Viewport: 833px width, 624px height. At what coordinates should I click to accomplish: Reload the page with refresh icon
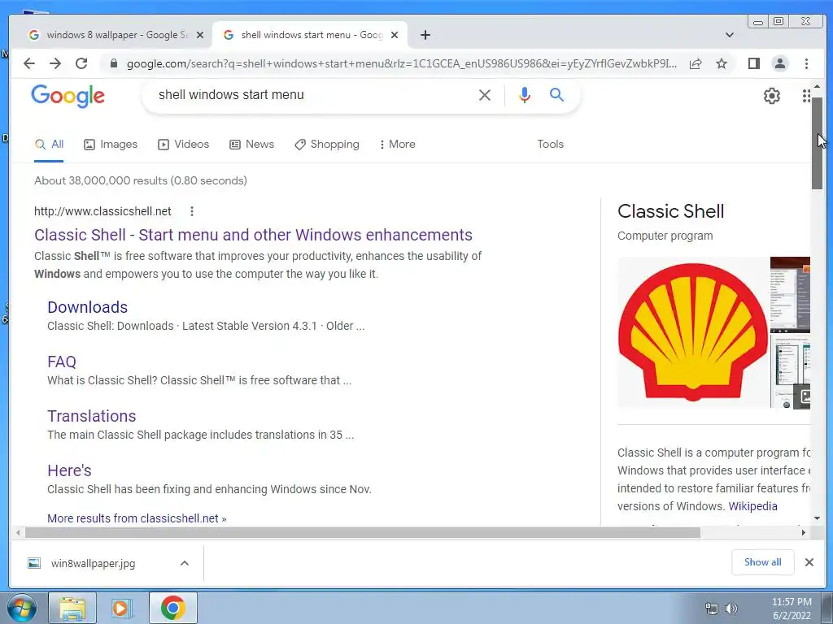81,63
